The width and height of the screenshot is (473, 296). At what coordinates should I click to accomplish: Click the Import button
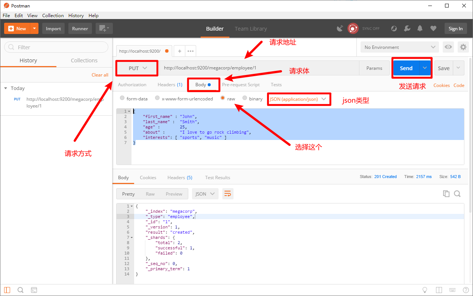point(53,28)
